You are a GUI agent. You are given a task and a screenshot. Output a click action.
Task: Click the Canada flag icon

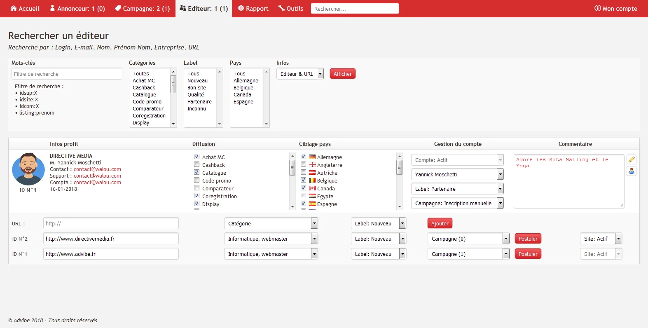[x=312, y=188]
